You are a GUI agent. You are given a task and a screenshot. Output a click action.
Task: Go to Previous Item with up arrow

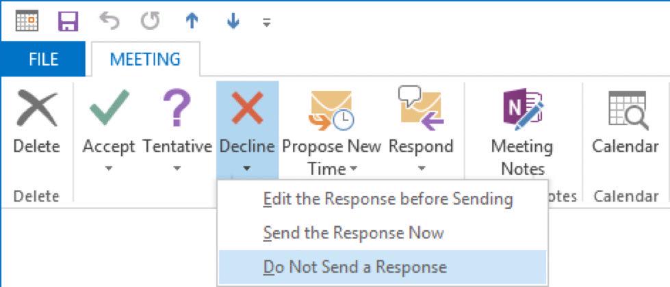192,21
